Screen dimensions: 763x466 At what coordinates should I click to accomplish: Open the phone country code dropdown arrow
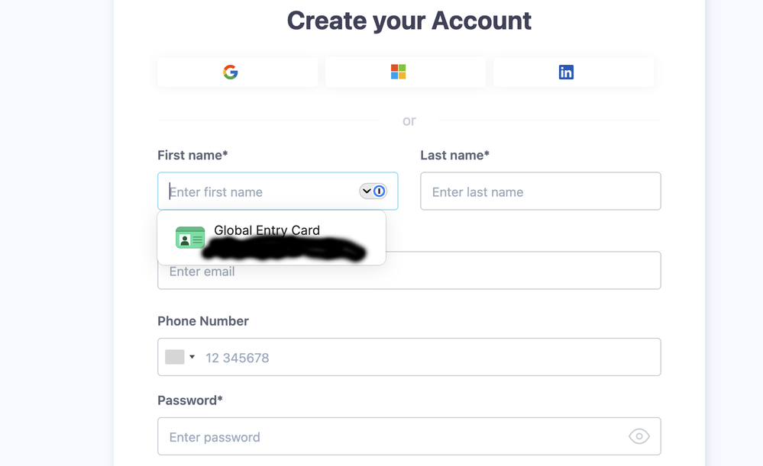(192, 357)
